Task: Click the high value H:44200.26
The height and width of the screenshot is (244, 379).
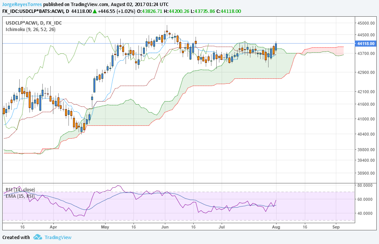Action: click(x=176, y=11)
